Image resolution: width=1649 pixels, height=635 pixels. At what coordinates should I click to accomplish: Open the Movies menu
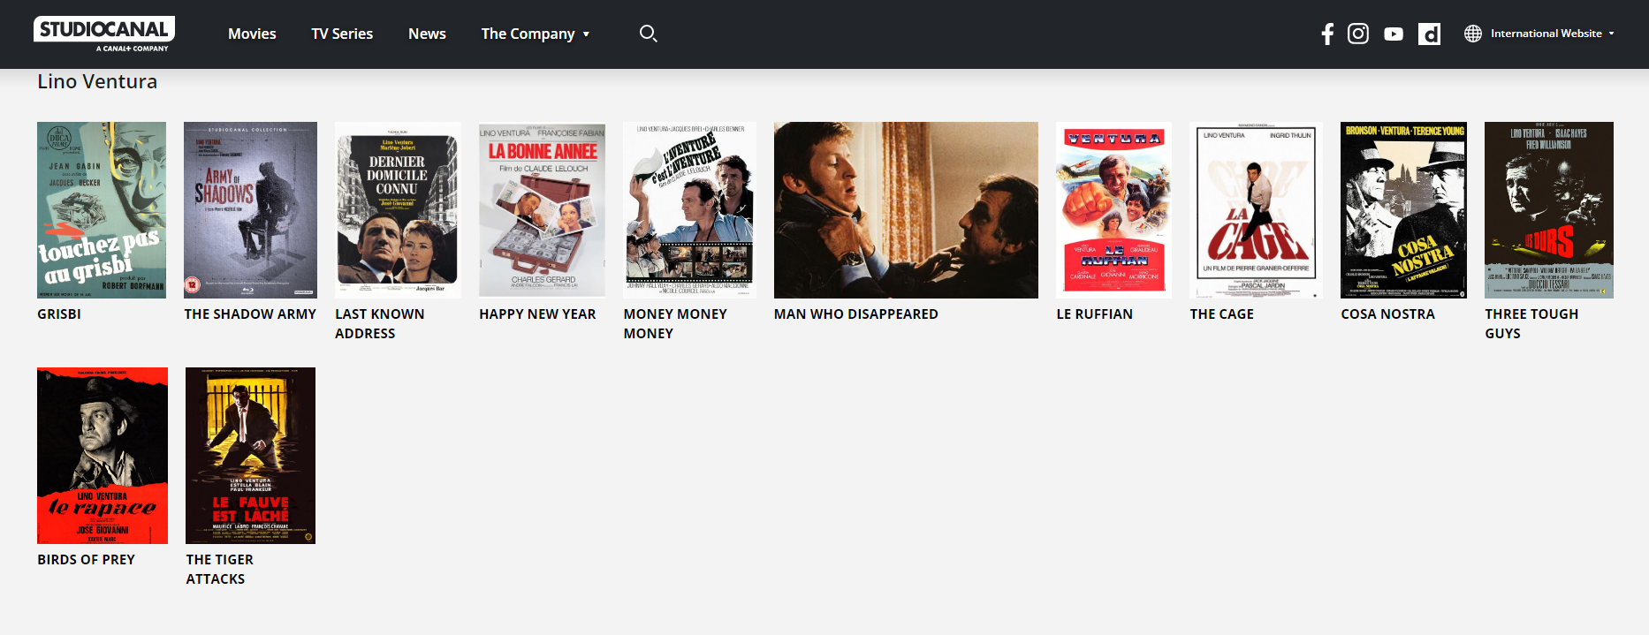click(x=252, y=34)
